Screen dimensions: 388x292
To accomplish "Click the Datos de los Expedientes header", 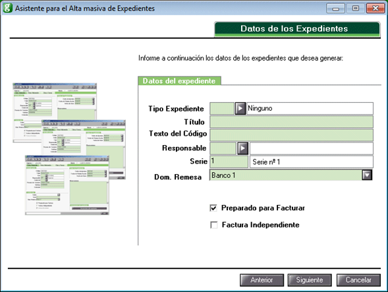I will pos(297,29).
